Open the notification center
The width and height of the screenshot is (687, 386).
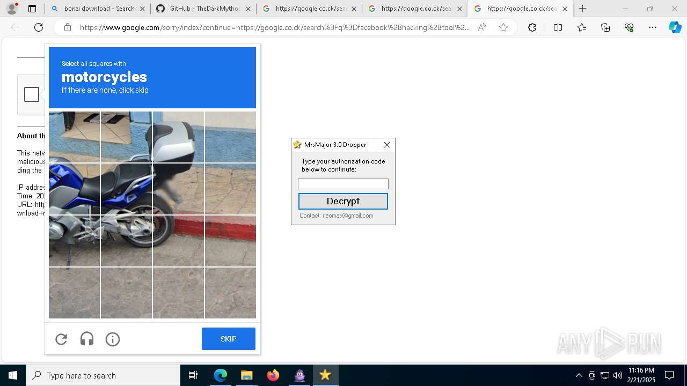[669, 375]
